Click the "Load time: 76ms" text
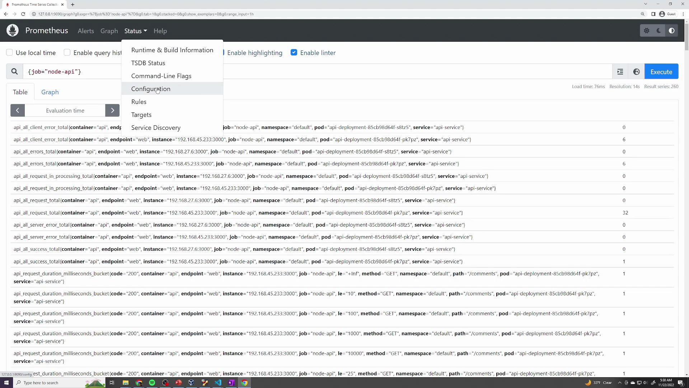This screenshot has width=689, height=388. 588,87
